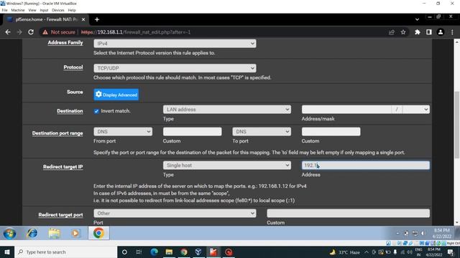Open VirtualBox on host taskbar
Image resolution: width=460 pixels, height=258 pixels.
[x=198, y=252]
